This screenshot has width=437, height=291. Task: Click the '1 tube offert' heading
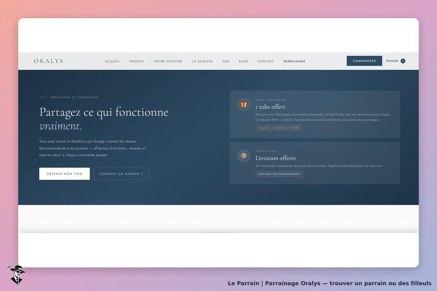270,107
